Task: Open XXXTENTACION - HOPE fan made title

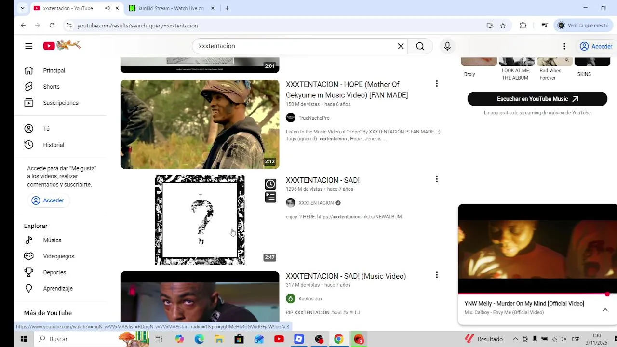Action: 347,90
